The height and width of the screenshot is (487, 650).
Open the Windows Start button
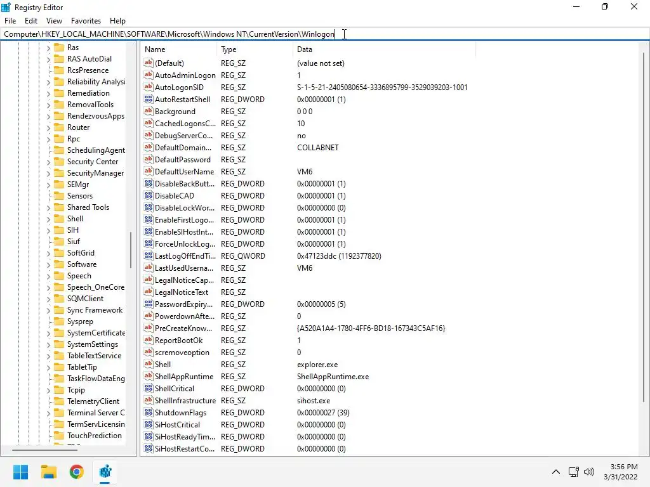(x=20, y=472)
